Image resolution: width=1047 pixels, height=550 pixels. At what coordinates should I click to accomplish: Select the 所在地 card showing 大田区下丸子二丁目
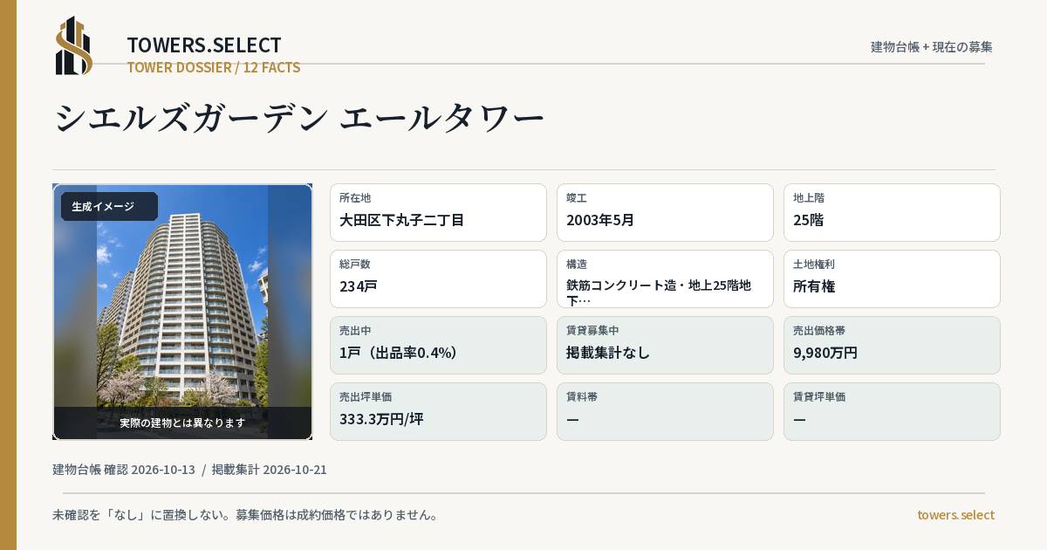[x=438, y=212]
